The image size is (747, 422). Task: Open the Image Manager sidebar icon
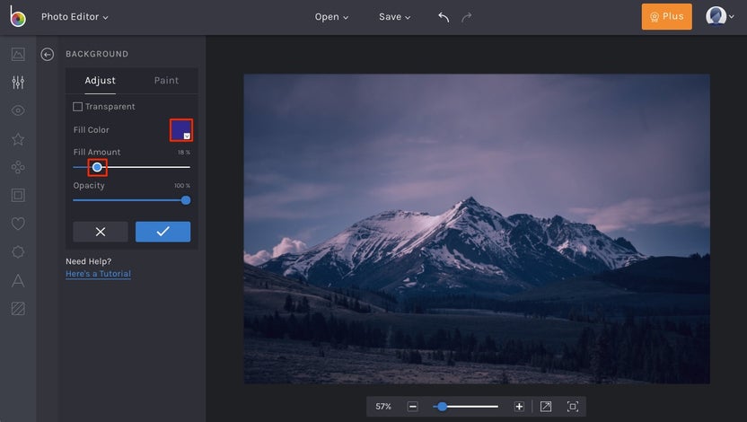point(18,54)
